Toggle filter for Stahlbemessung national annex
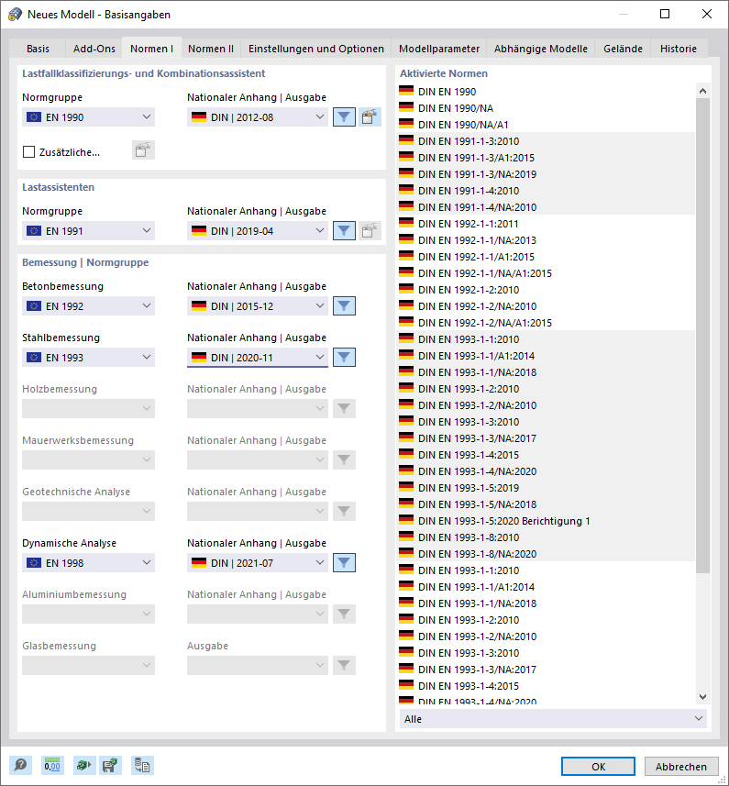 344,358
